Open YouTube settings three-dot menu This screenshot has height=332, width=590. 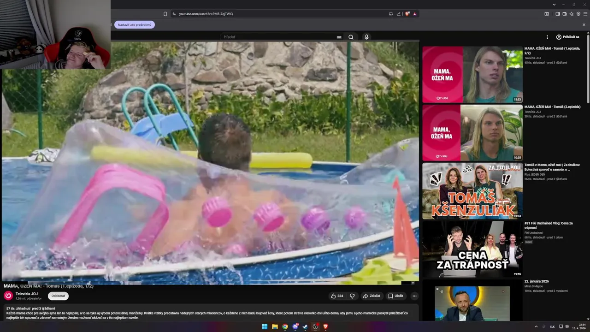point(547,37)
